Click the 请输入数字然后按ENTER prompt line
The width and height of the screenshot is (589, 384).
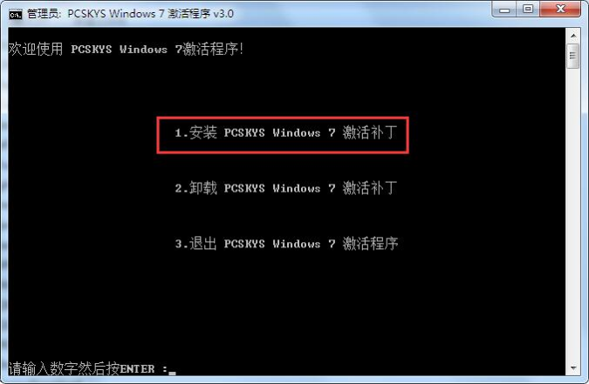tap(92, 368)
